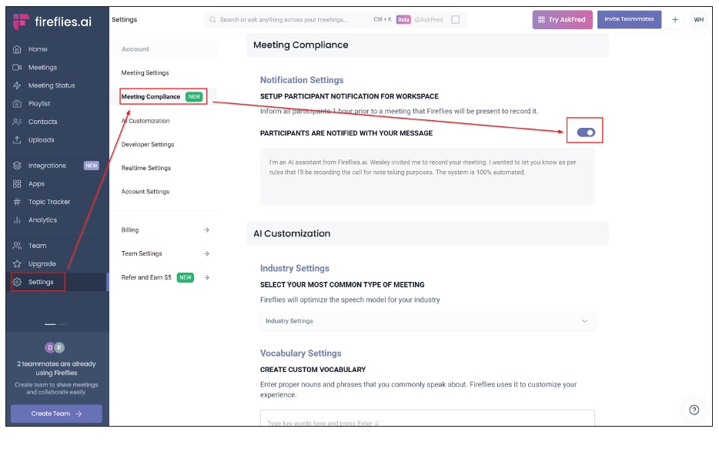
Task: Open Meetings via camera icon
Action: tap(17, 68)
